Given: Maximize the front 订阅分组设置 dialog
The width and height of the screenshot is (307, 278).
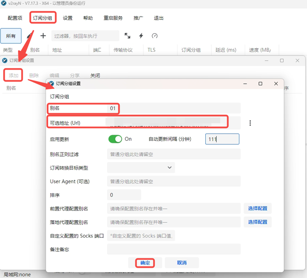Looking at the screenshot, I should (261, 84).
